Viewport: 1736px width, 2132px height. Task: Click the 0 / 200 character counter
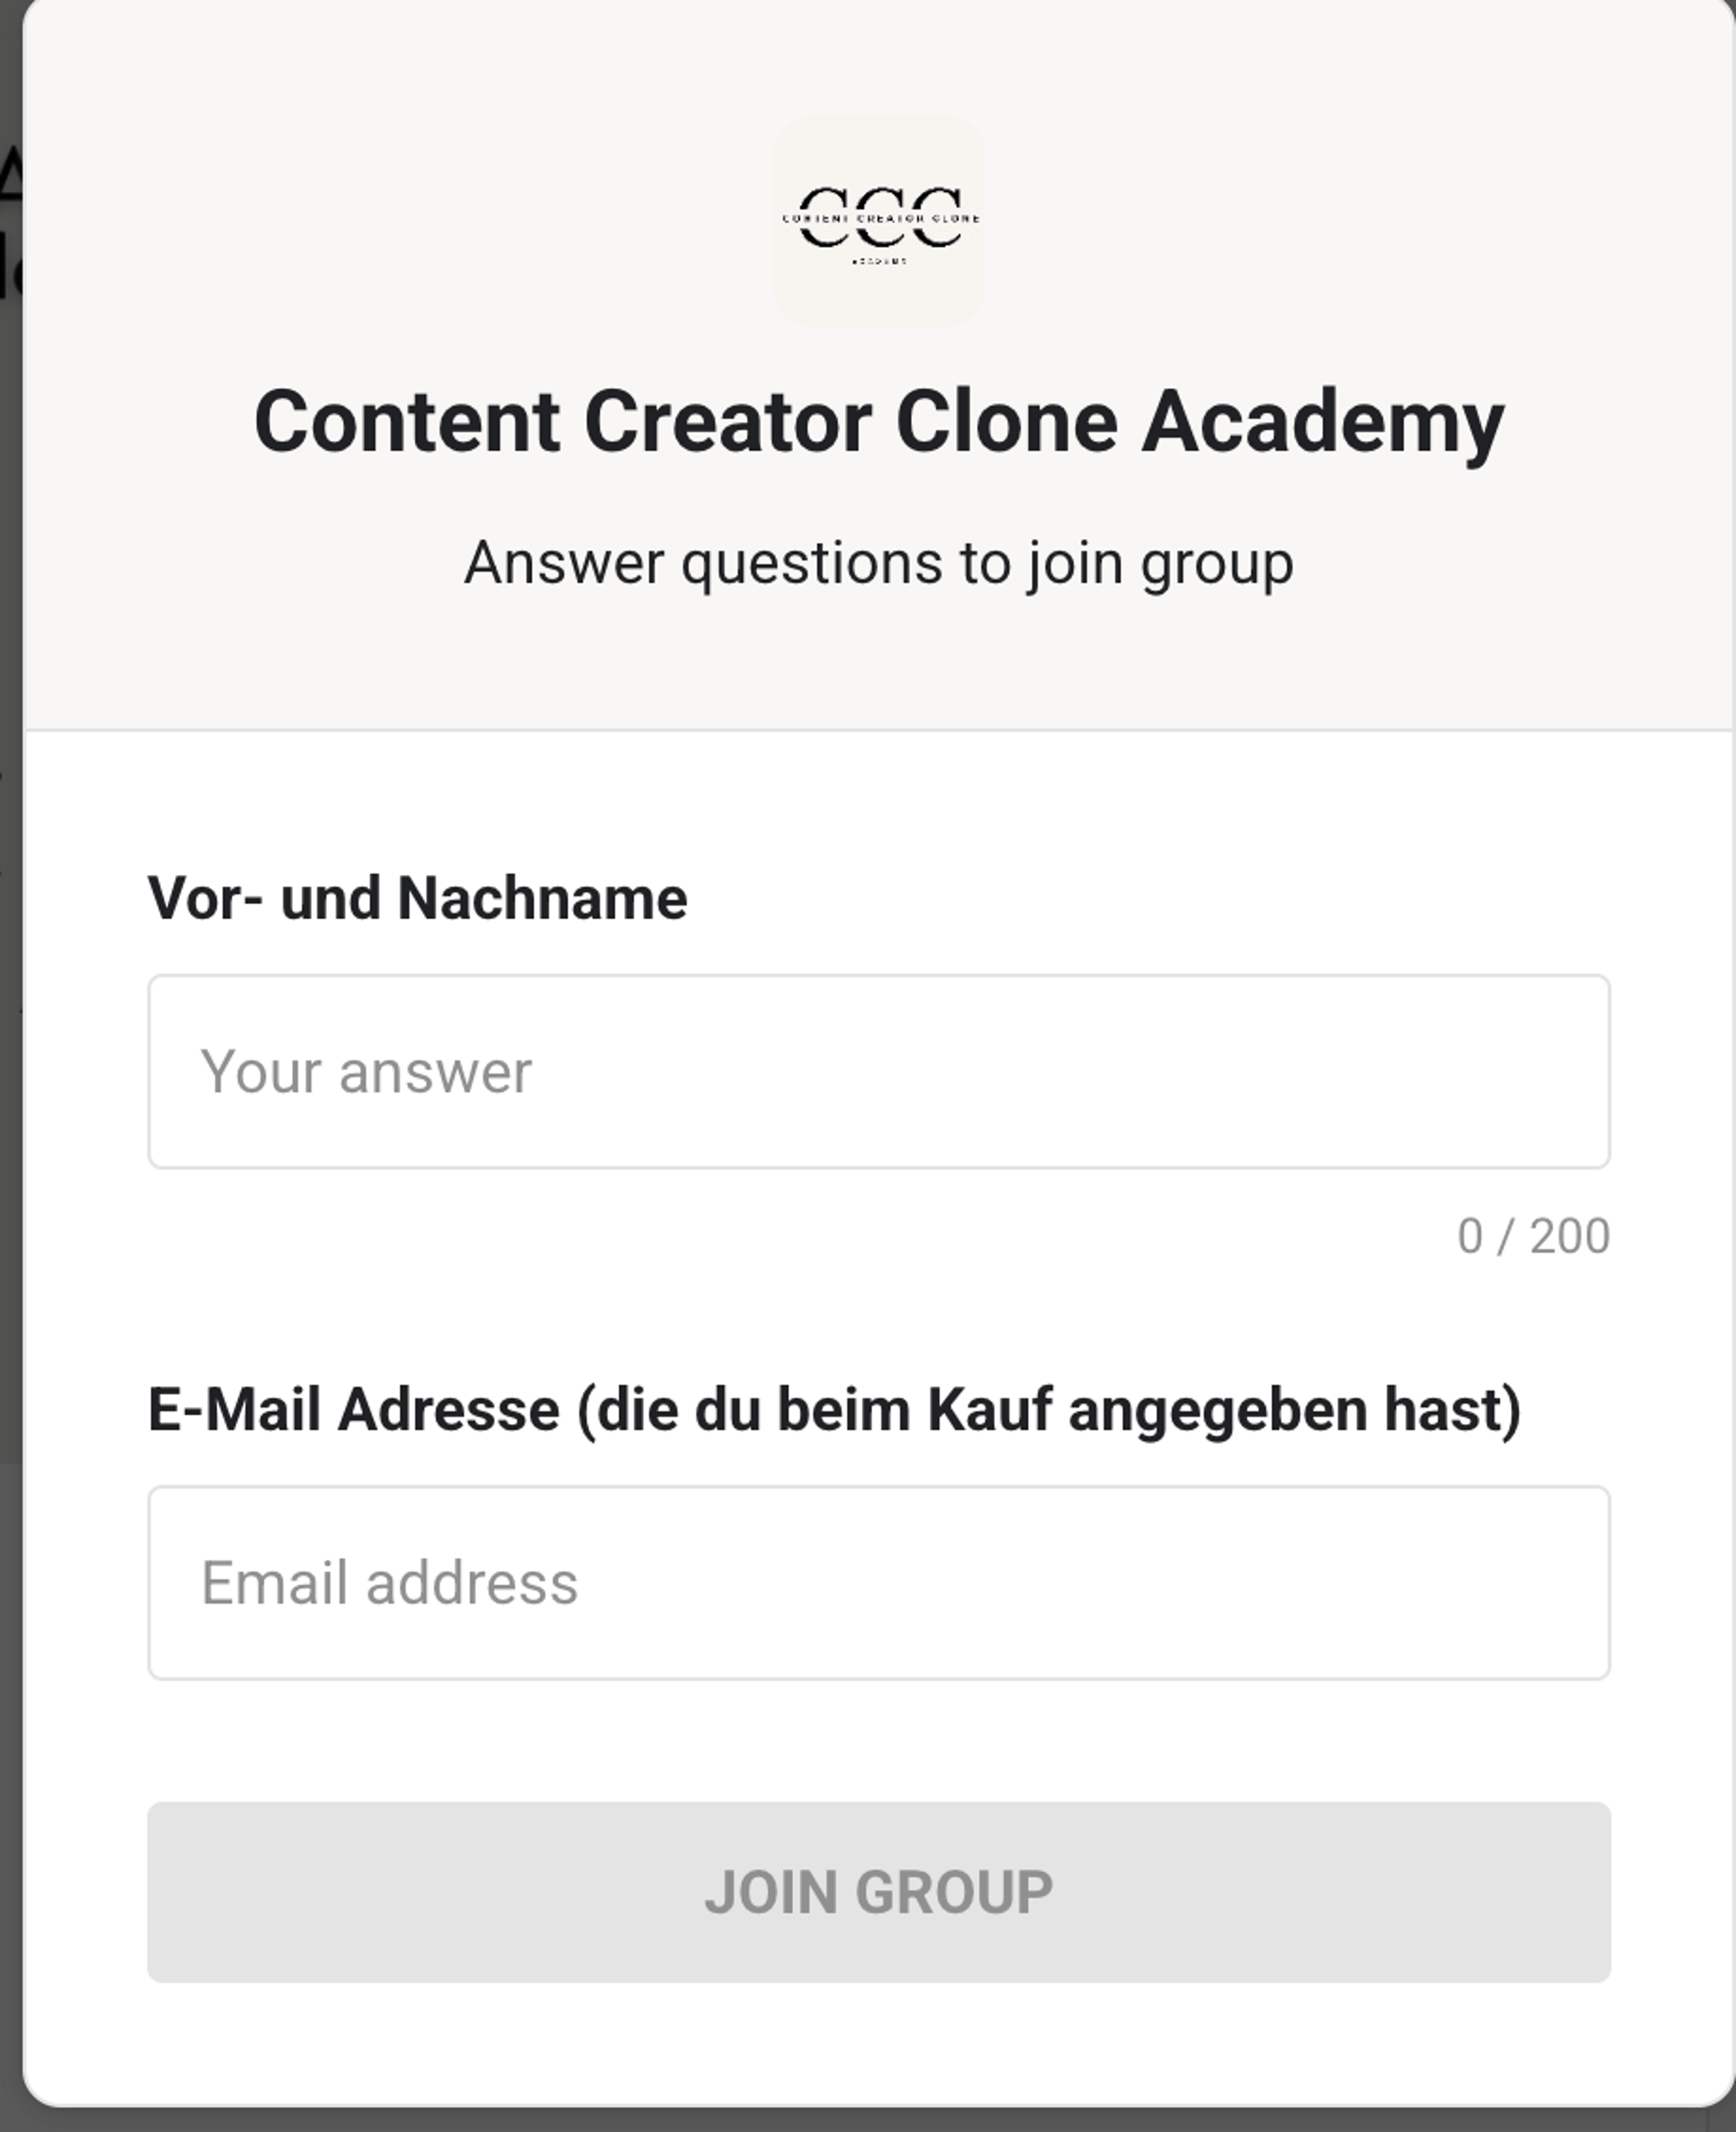1533,1236
